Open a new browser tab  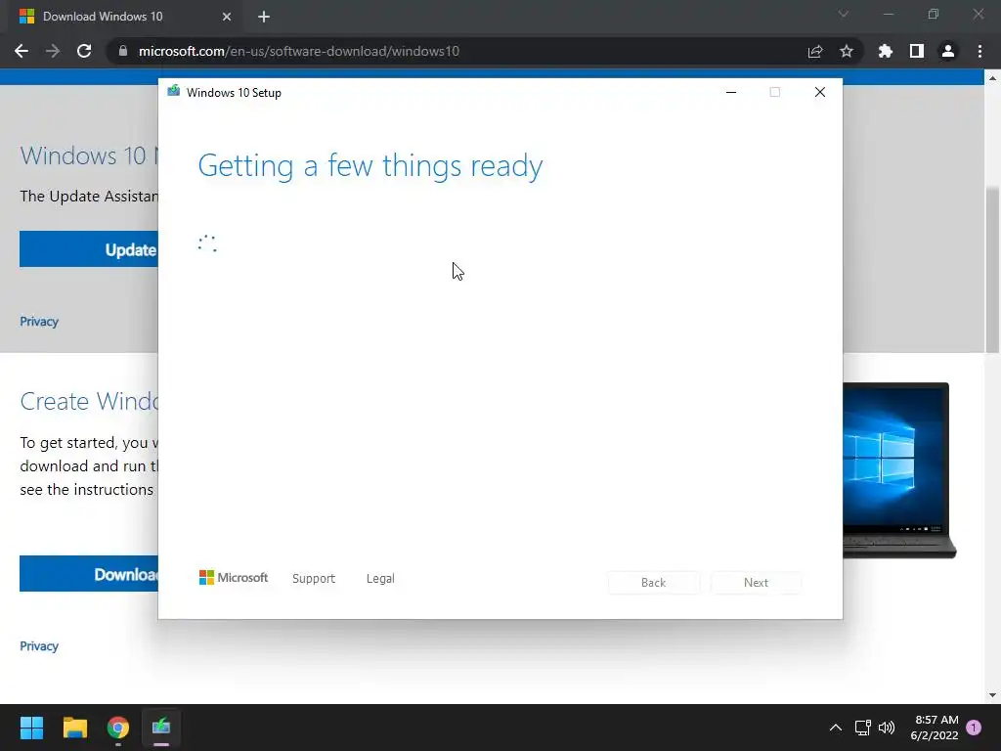tap(264, 17)
